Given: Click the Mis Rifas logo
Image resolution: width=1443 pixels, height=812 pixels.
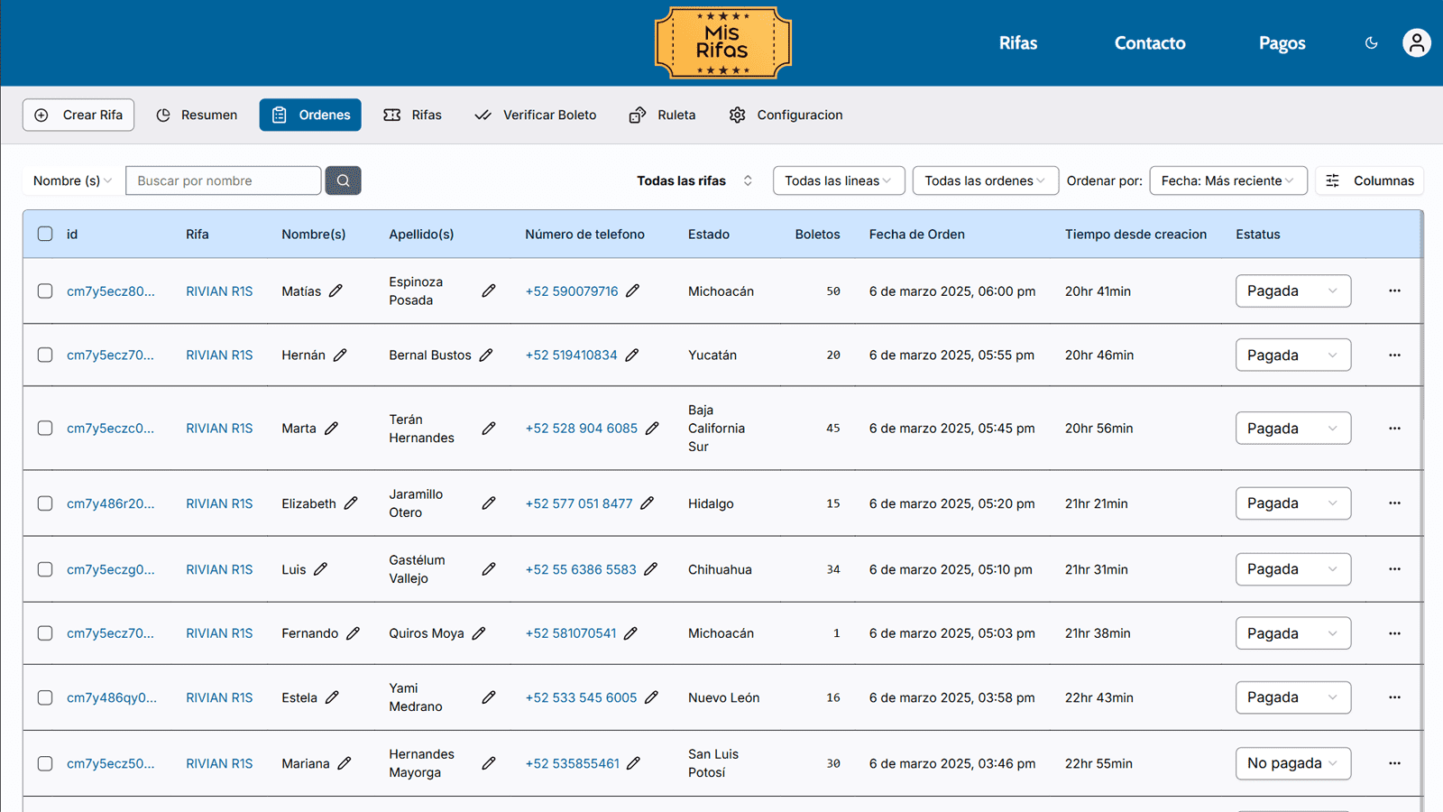Looking at the screenshot, I should pyautogui.click(x=722, y=42).
